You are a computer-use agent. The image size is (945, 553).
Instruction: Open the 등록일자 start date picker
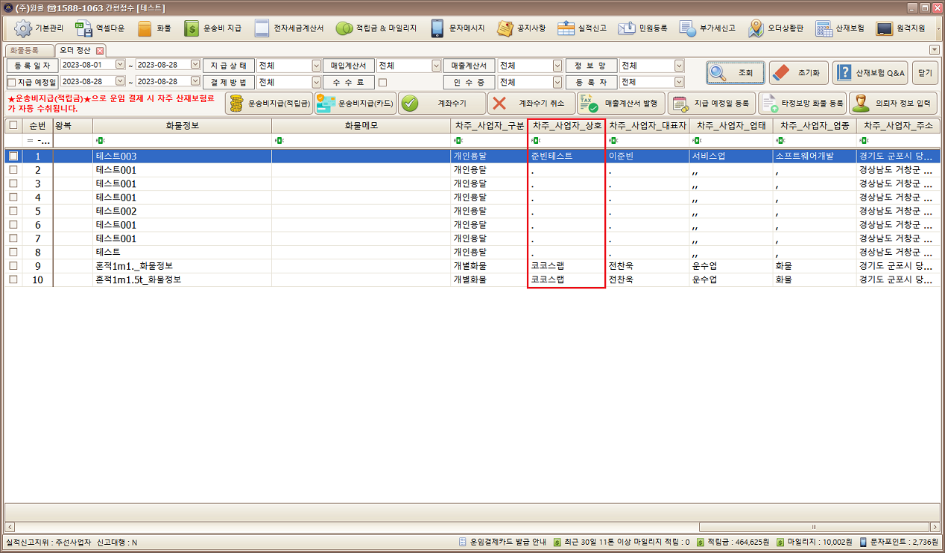click(x=120, y=65)
